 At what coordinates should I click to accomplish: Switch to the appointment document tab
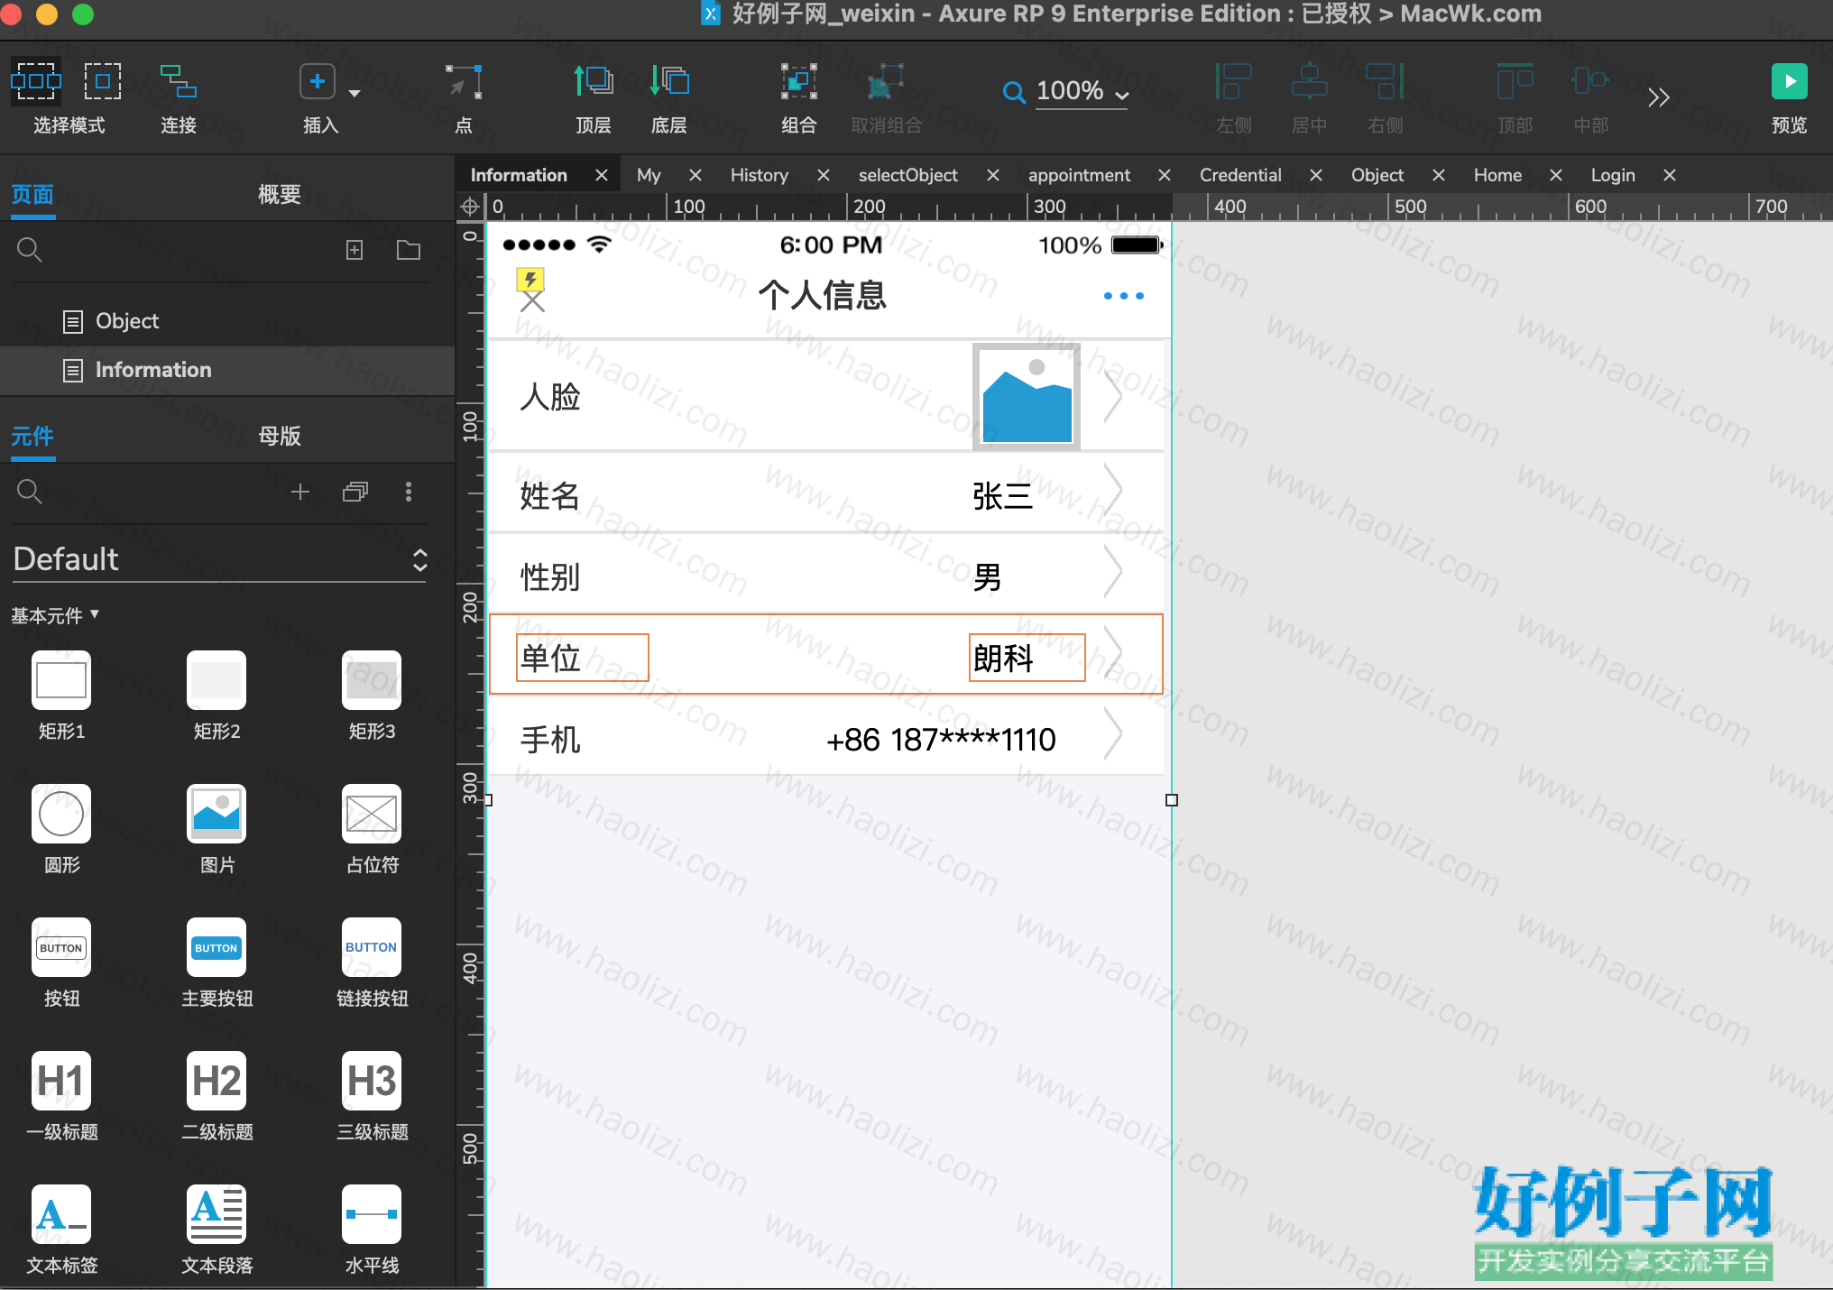pyautogui.click(x=1079, y=175)
